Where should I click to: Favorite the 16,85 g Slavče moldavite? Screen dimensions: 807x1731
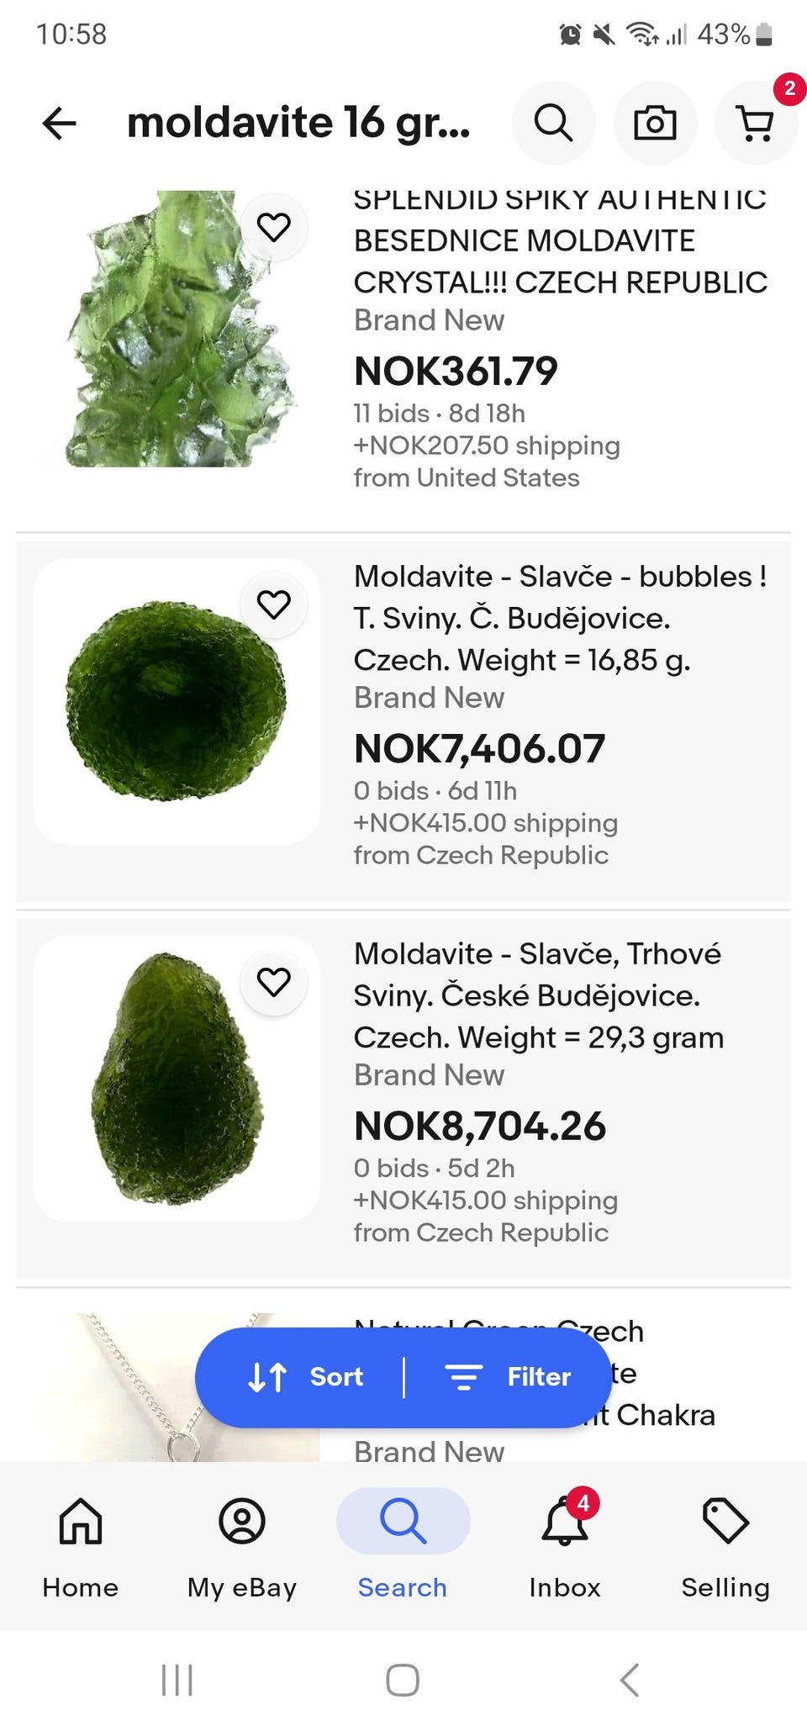pos(273,604)
